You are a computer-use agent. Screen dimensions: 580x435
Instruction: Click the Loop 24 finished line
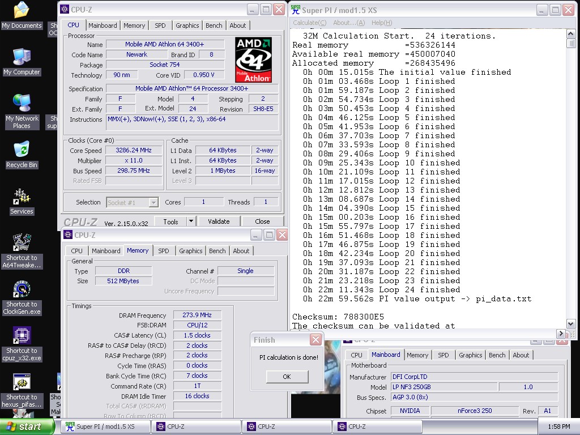381,289
